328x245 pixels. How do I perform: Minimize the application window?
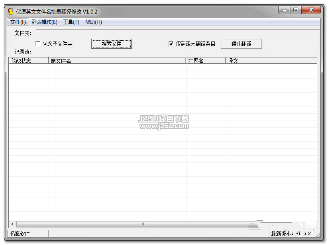coord(285,10)
